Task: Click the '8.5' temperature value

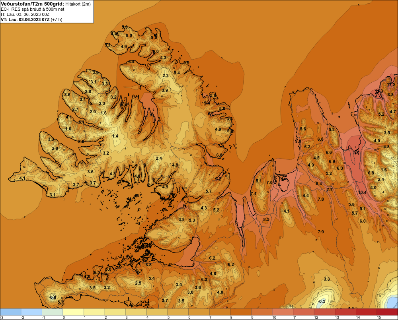Action: [266, 219]
